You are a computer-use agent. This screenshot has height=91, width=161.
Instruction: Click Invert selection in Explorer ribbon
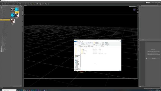107,44
